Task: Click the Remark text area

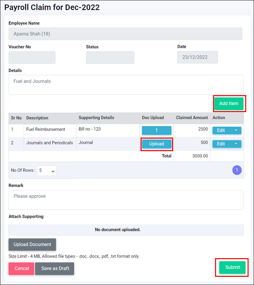Action: [x=126, y=200]
